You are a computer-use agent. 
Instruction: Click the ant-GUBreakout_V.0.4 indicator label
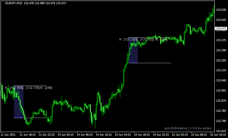(188, 128)
